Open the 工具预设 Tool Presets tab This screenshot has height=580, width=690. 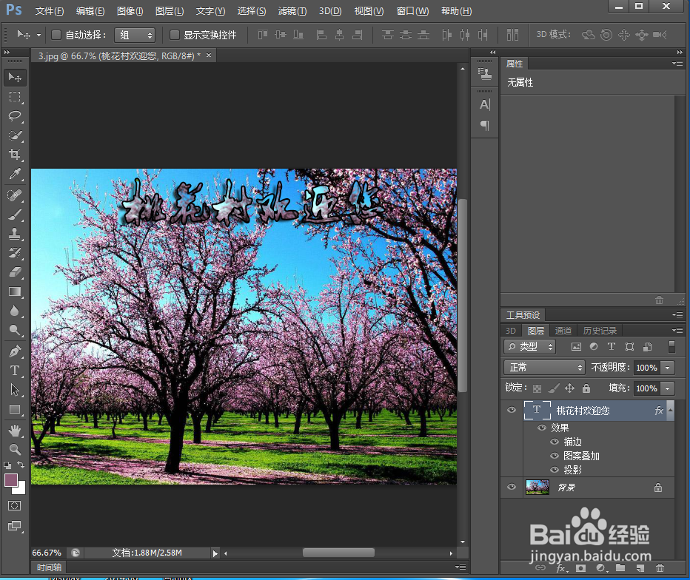click(x=523, y=315)
